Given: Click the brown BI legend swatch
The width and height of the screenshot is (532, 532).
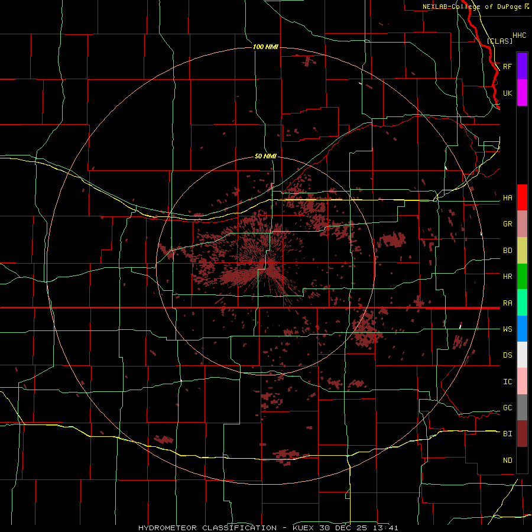Looking at the screenshot, I should click(522, 434).
